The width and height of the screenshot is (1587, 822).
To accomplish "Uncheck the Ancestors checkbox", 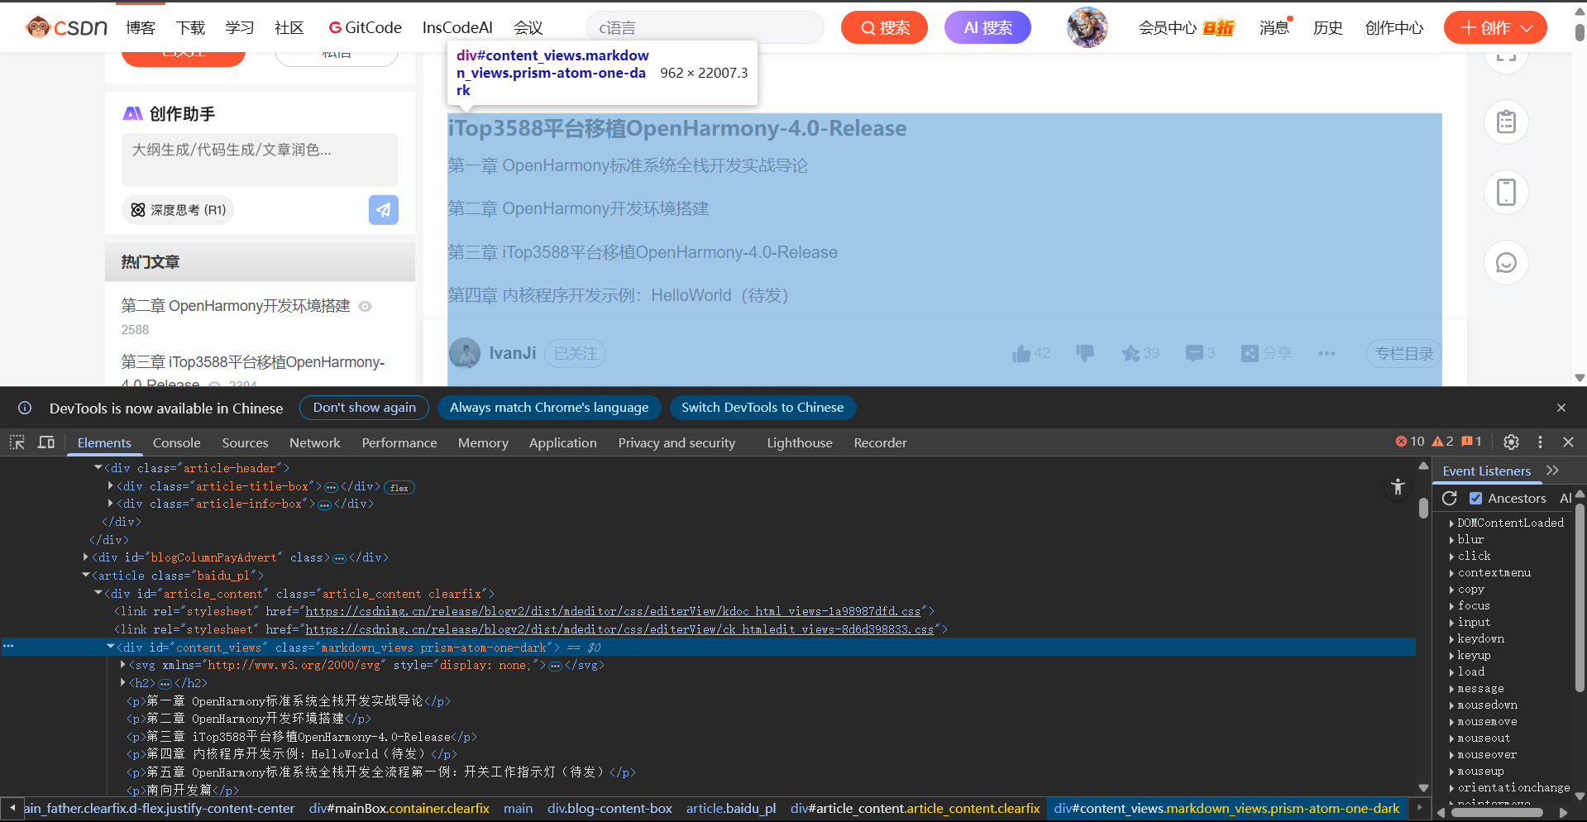I will pyautogui.click(x=1475, y=498).
